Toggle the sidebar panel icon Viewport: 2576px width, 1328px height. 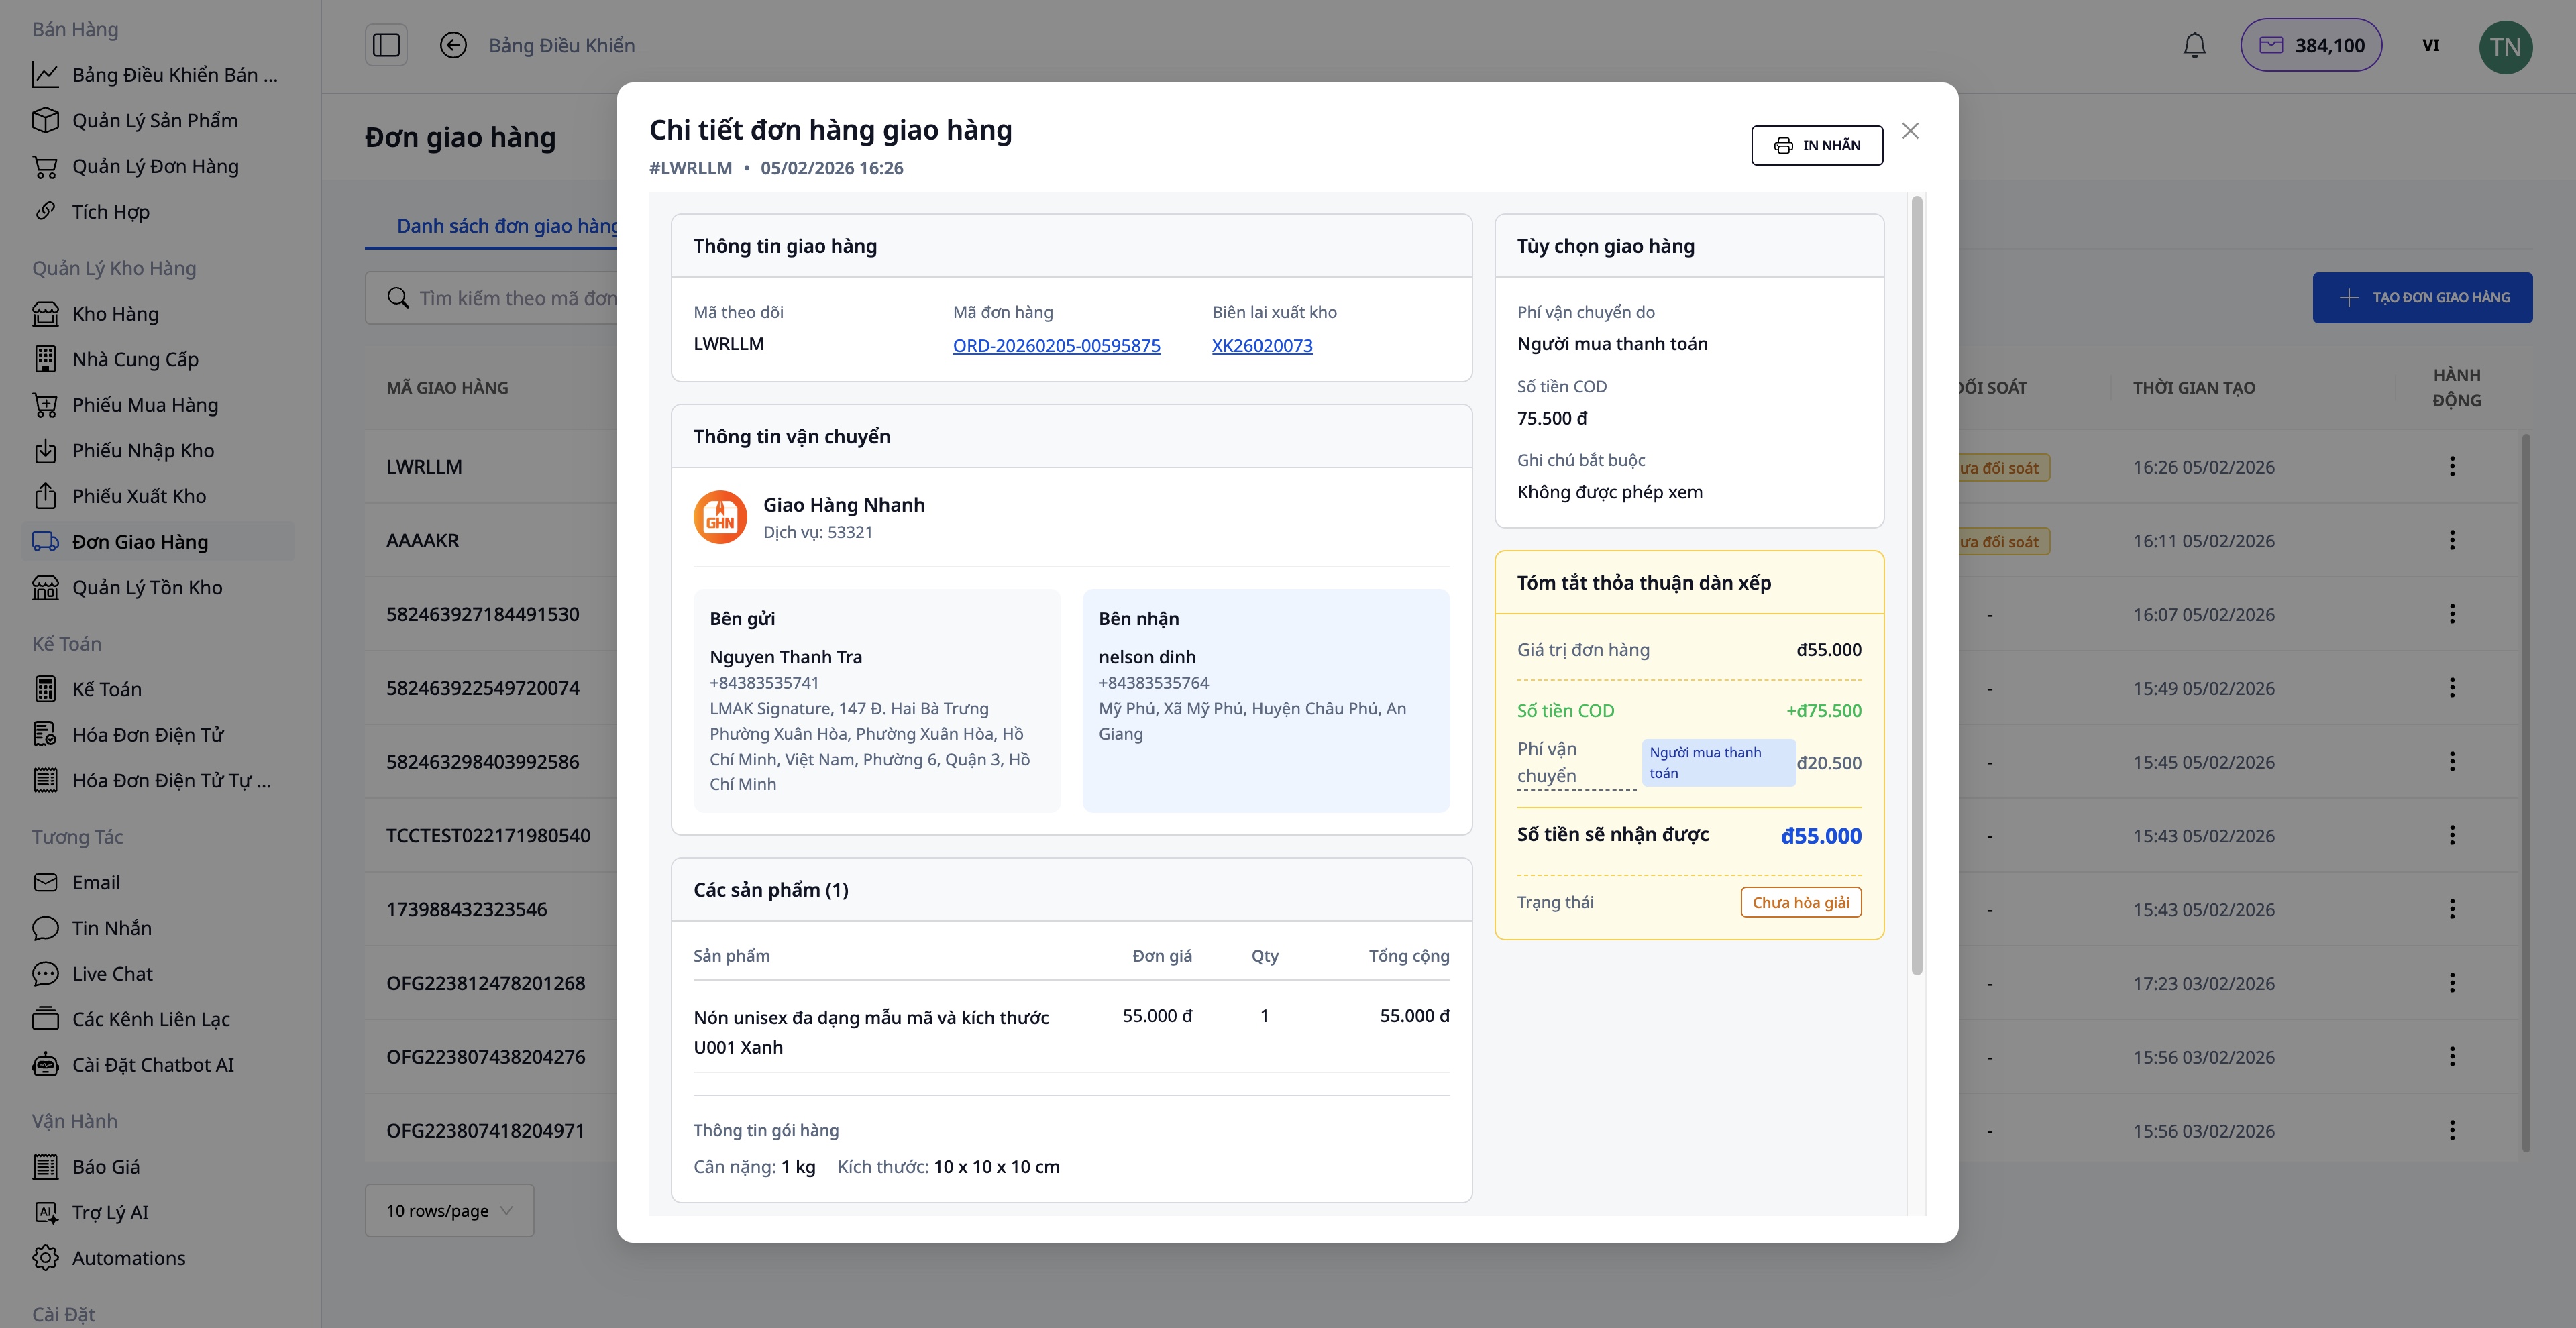(x=386, y=45)
